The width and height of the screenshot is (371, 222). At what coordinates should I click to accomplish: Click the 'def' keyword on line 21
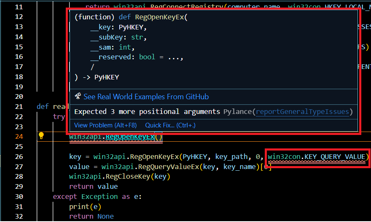(43, 107)
